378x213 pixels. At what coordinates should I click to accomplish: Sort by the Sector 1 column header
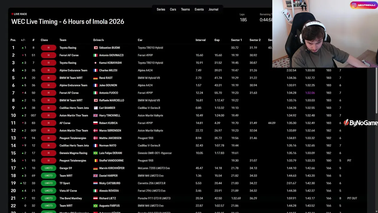point(237,40)
